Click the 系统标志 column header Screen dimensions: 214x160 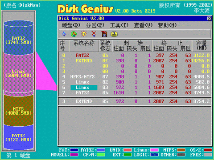click(x=105, y=46)
